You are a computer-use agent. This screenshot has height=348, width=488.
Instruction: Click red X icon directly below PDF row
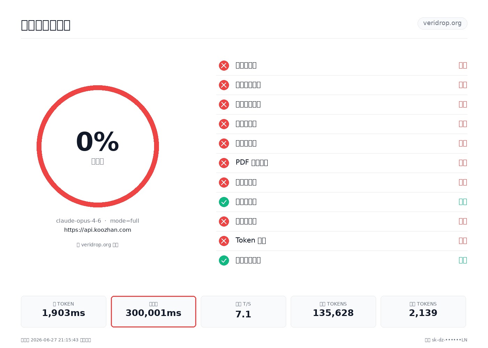(x=224, y=182)
